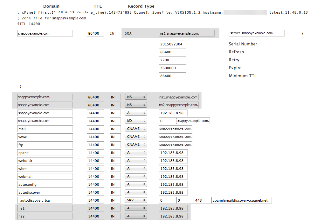Select the Expire field showing 3600000
310x221 pixels.
pyautogui.click(x=172, y=68)
